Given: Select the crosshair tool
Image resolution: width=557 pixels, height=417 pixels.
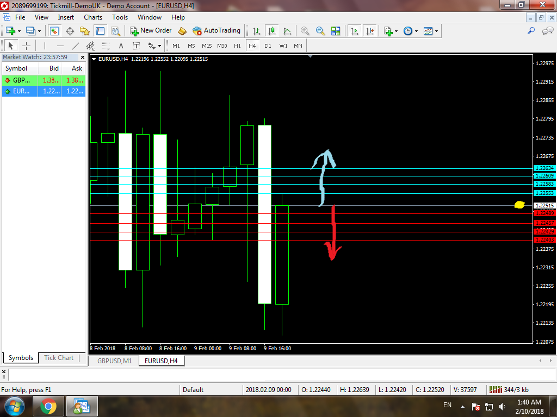Looking at the screenshot, I should (x=26, y=46).
